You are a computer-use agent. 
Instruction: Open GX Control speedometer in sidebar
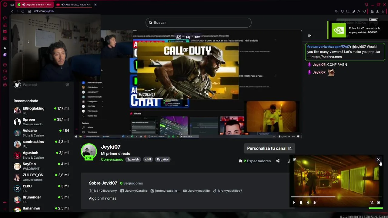click(x=5, y=18)
